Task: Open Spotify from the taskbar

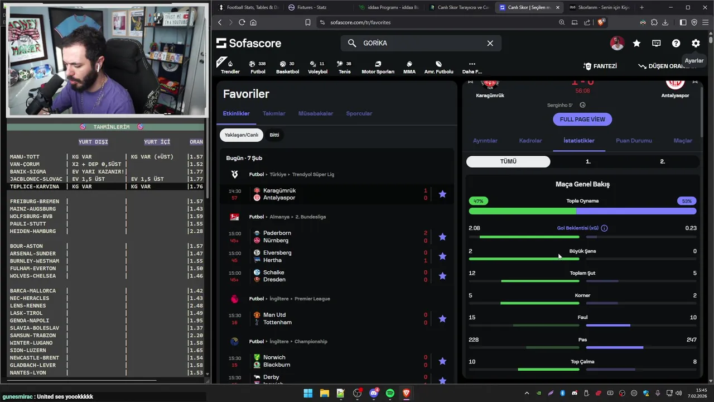Action: (x=390, y=393)
